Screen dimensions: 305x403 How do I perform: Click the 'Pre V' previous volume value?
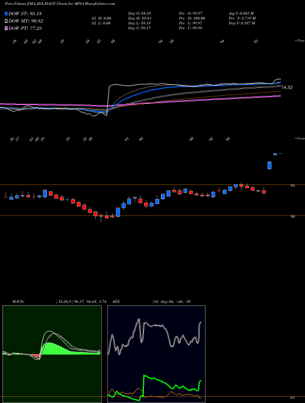[x=242, y=18]
